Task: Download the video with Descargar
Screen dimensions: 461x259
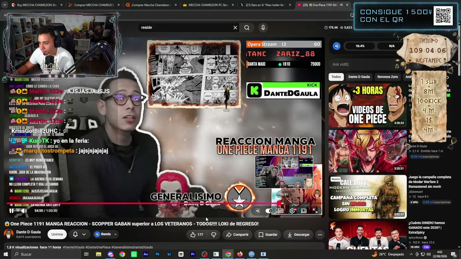Action: (299, 235)
